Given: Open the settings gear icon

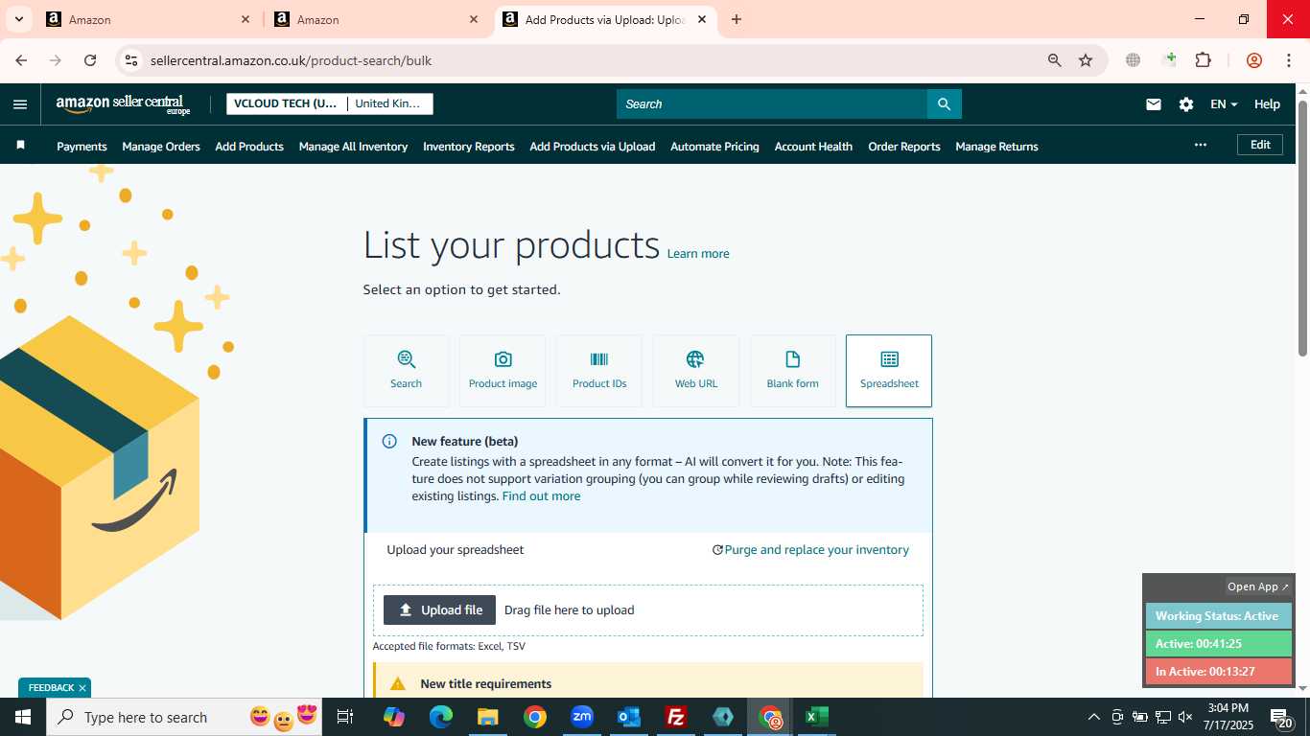Looking at the screenshot, I should point(1186,104).
